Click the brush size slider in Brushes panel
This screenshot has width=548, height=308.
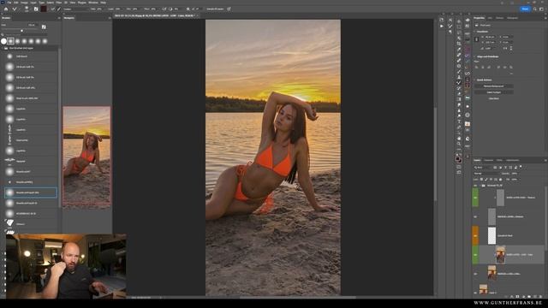coord(21,31)
